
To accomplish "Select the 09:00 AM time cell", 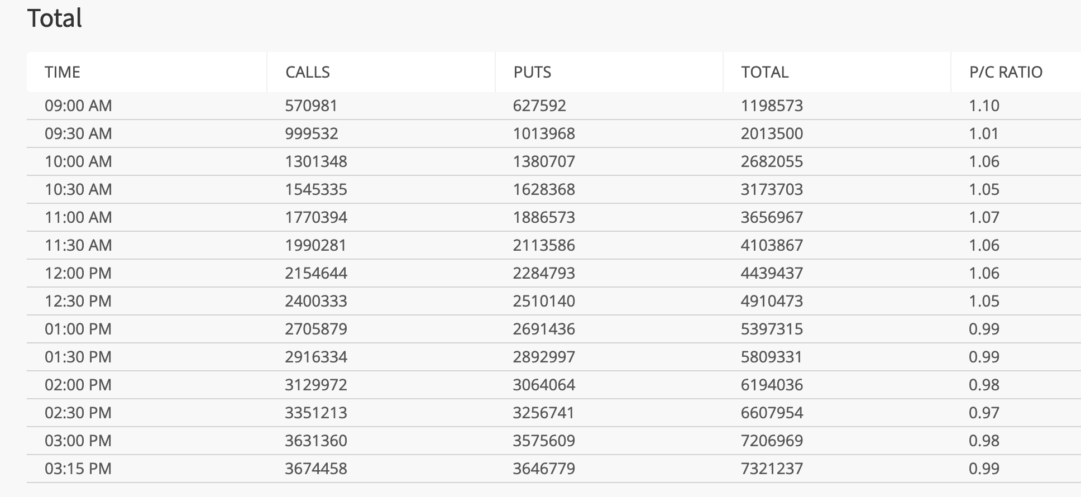I will 78,106.
